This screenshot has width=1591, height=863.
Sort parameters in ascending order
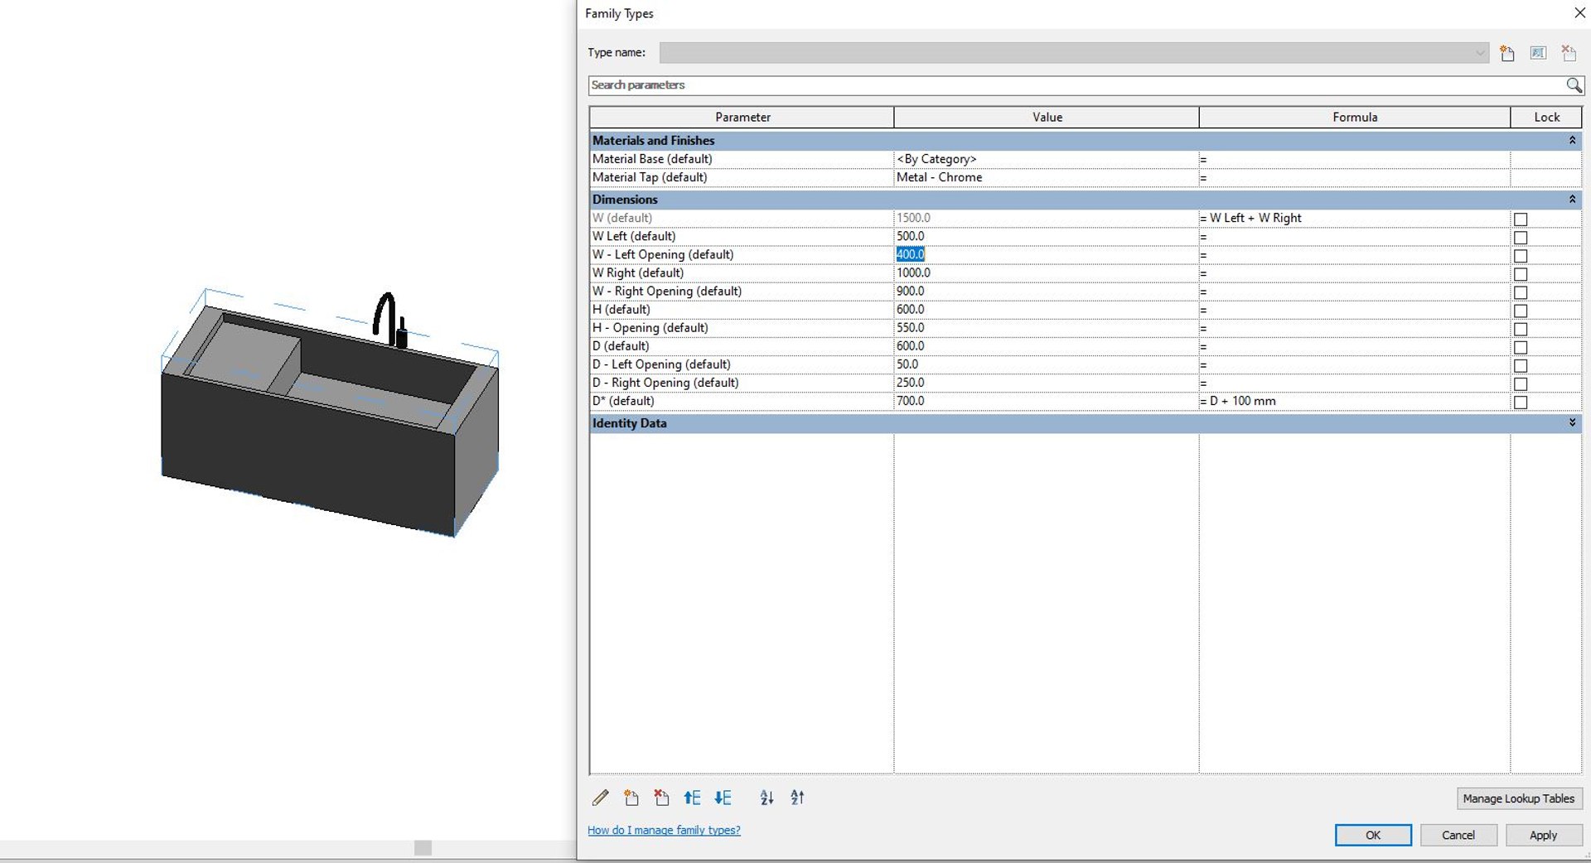(767, 798)
